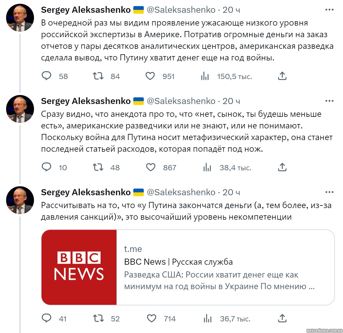The height and width of the screenshot is (333, 343).
Task: Open Sergey Aleksashenko's avatar on the third tweet
Action: tap(20, 200)
